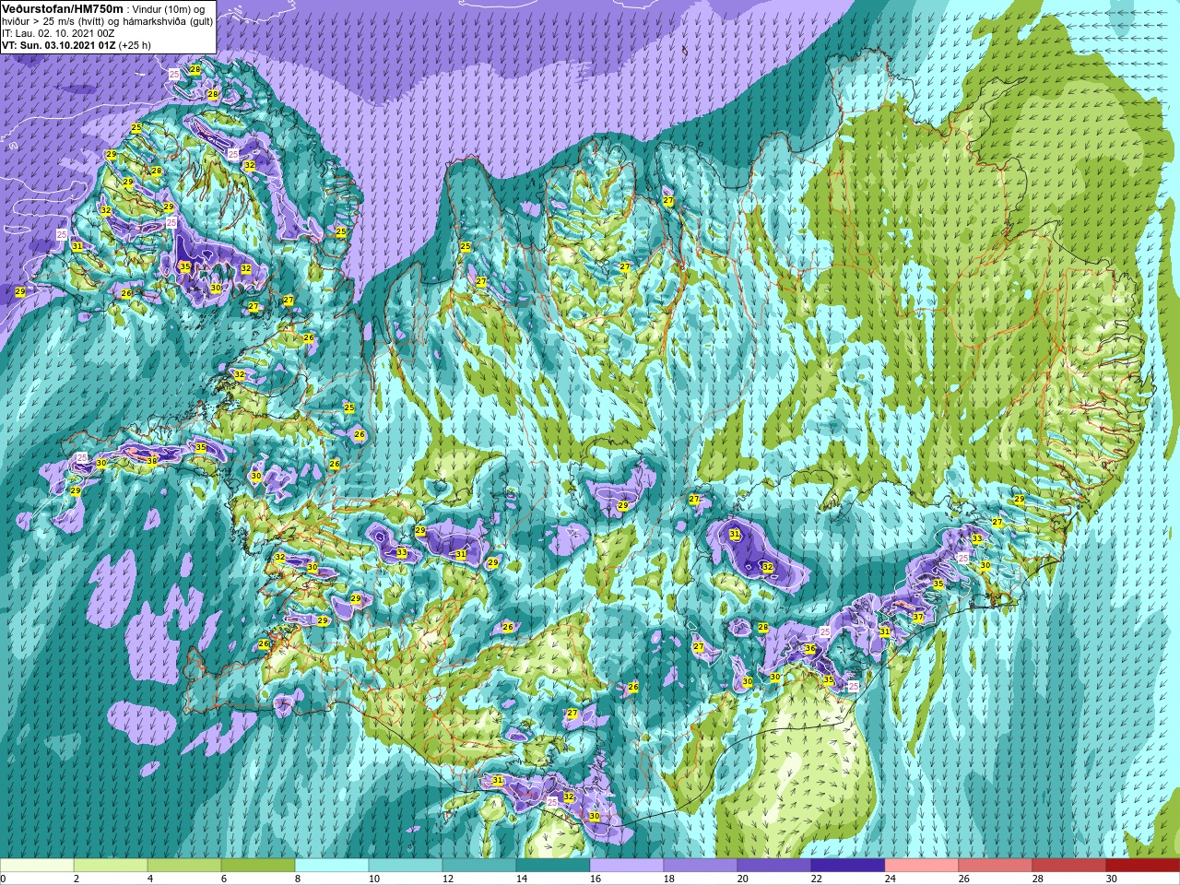
Task: Select the 26–28 m/s salmon legend swatch
Action: click(x=996, y=866)
